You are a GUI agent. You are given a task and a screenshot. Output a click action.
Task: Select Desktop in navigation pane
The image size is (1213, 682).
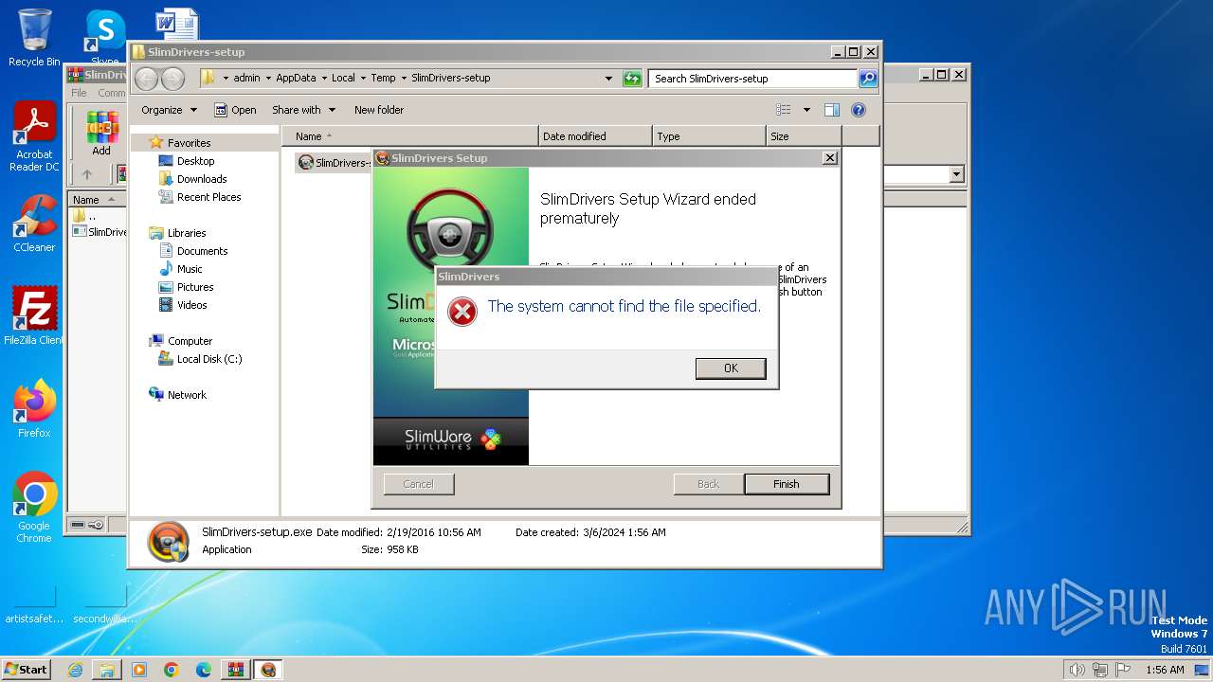coord(195,161)
